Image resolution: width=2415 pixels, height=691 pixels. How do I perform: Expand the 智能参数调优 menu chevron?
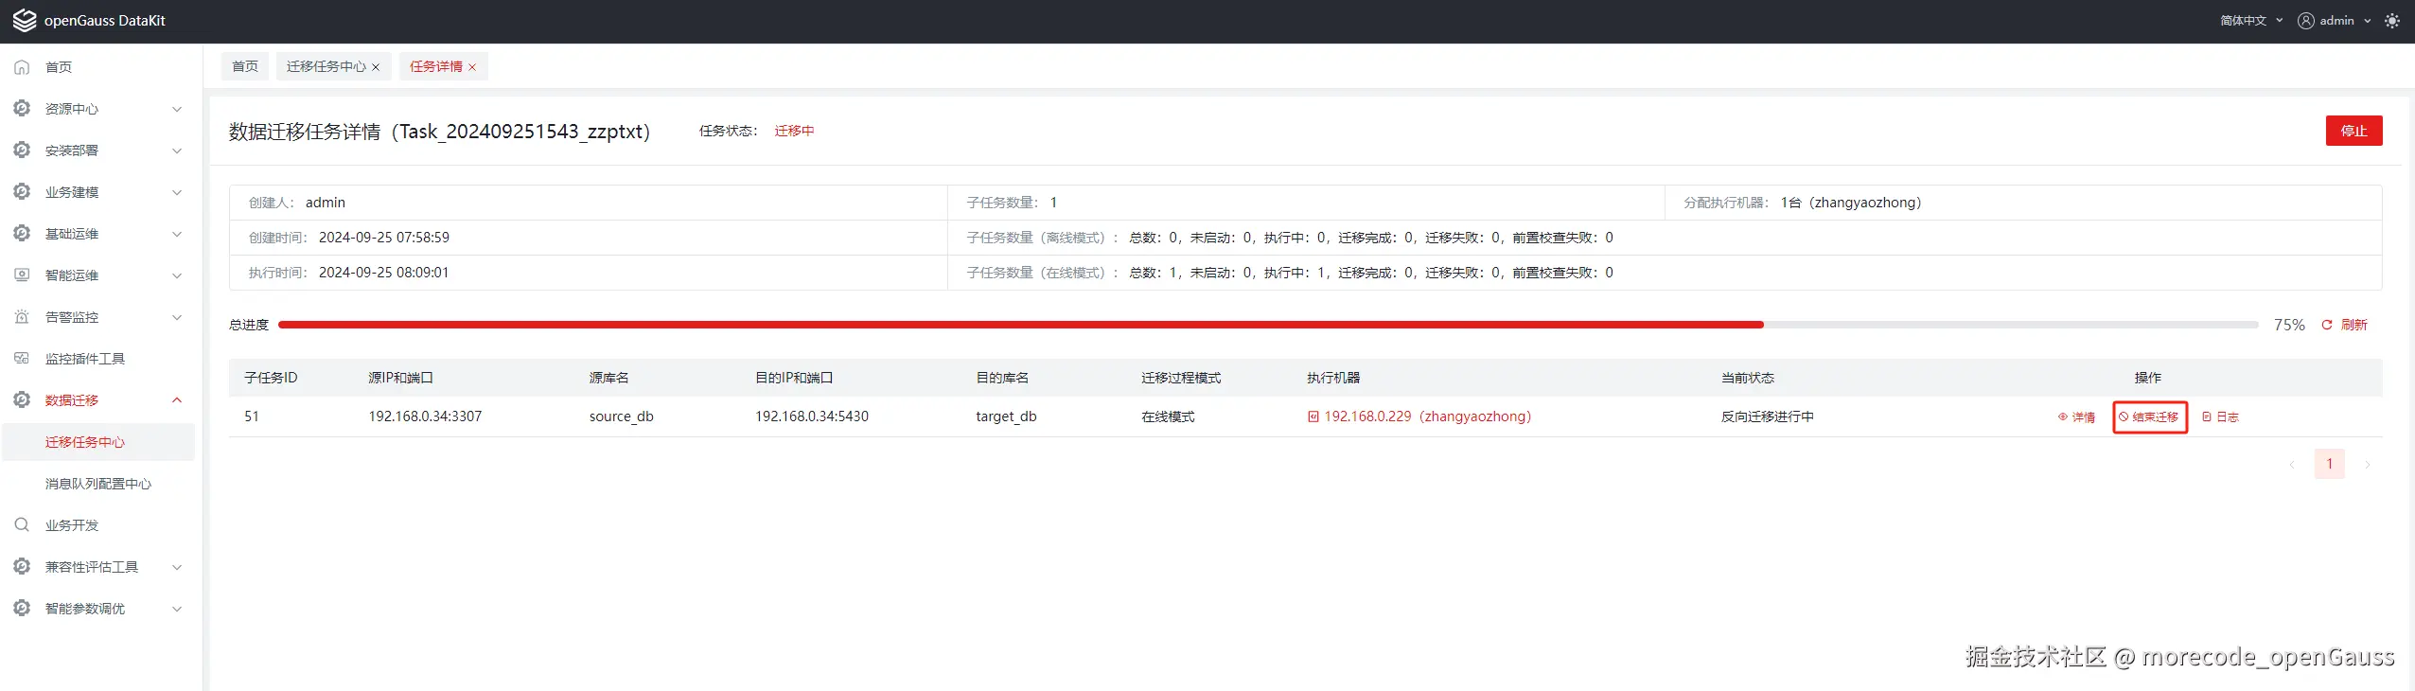point(177,609)
